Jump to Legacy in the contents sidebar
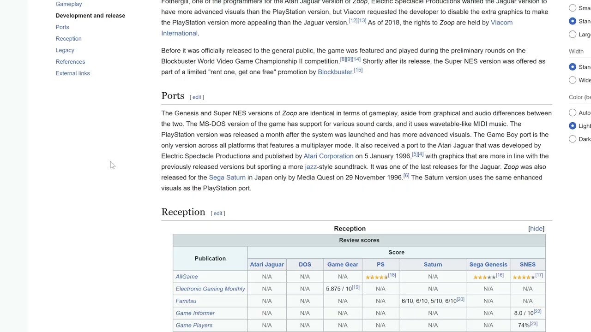The image size is (591, 332). click(65, 50)
